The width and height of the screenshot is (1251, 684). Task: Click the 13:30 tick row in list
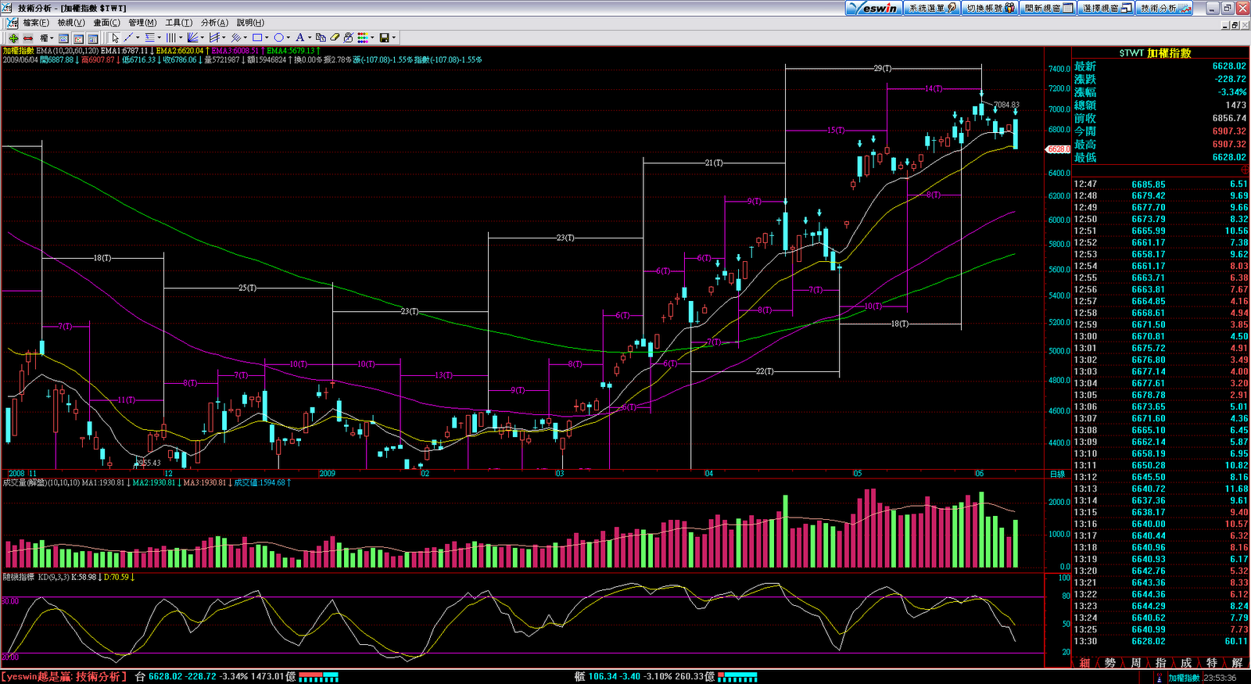click(1161, 641)
